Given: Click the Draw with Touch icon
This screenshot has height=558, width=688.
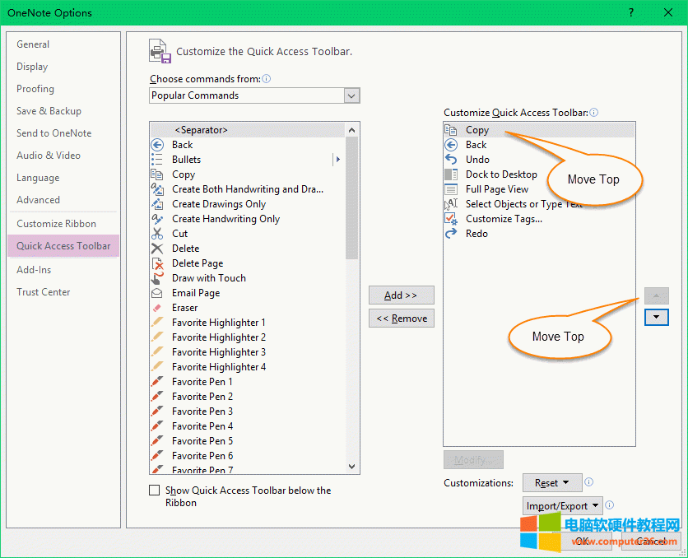Looking at the screenshot, I should 157,278.
